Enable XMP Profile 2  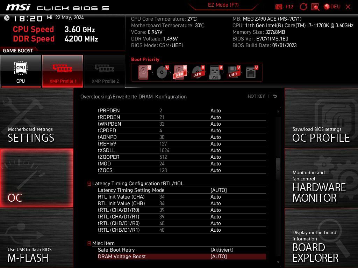[x=105, y=71]
